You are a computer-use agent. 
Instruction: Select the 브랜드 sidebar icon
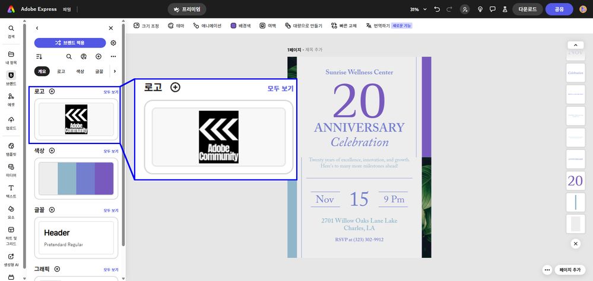(11, 79)
